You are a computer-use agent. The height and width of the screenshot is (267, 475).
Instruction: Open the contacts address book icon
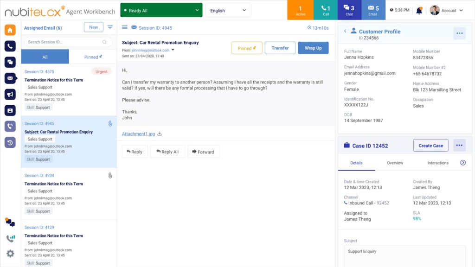pos(9,110)
